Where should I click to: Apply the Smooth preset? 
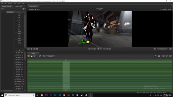coord(19,32)
